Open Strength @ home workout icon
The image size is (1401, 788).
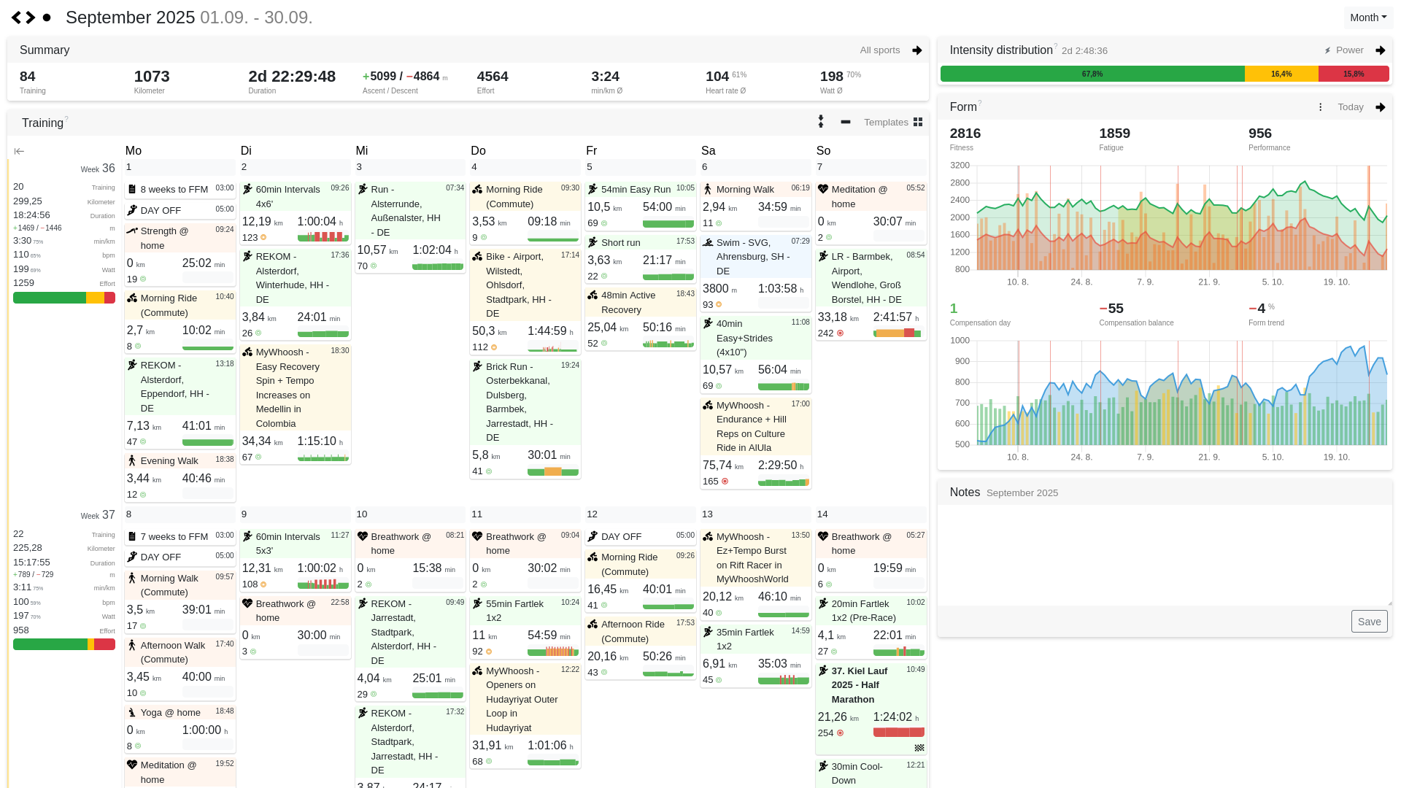132,231
